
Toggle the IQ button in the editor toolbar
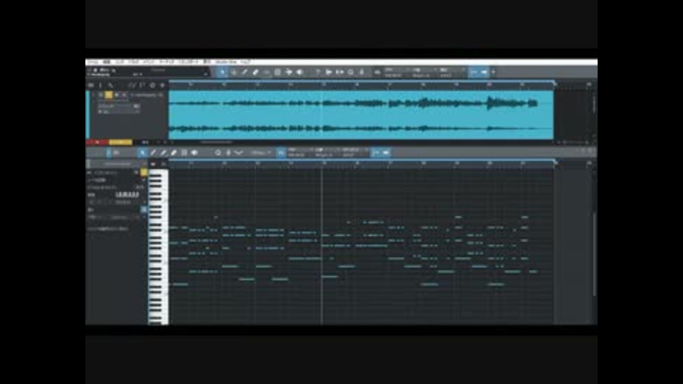click(x=282, y=153)
